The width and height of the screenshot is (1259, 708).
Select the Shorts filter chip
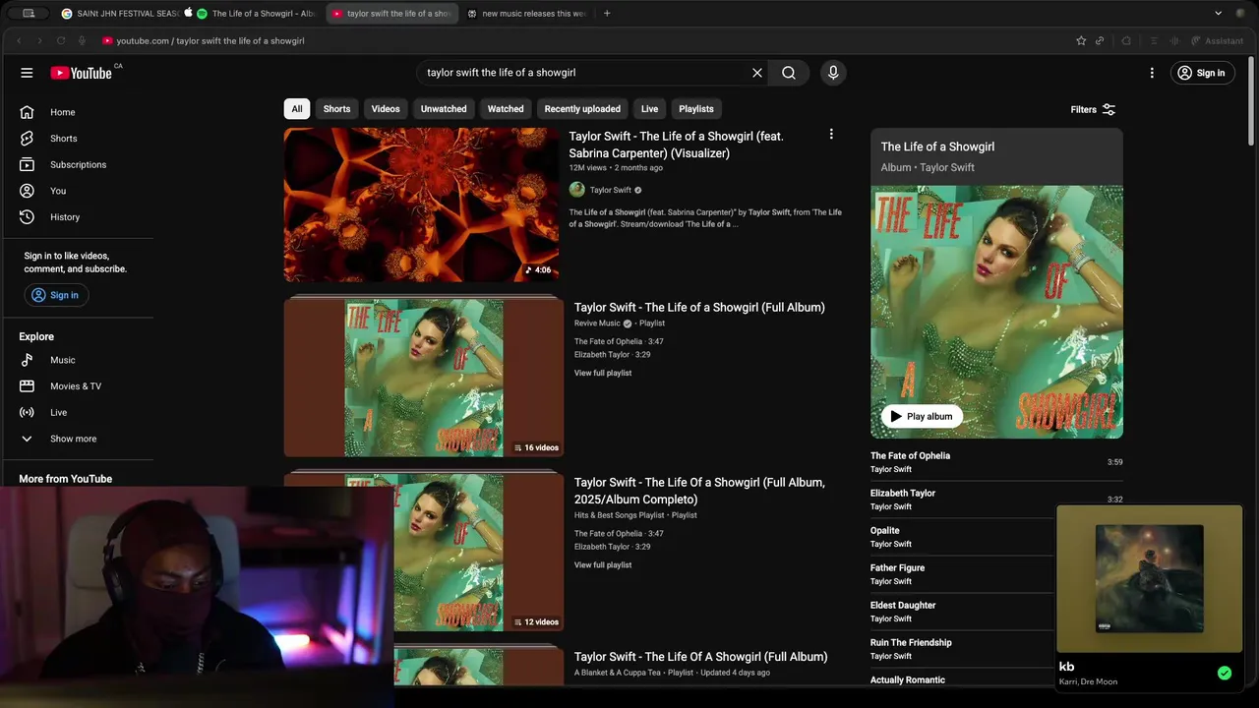point(337,109)
